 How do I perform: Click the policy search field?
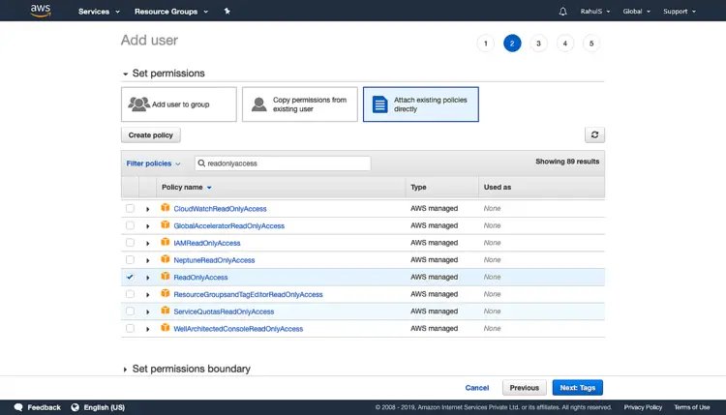[x=283, y=163]
